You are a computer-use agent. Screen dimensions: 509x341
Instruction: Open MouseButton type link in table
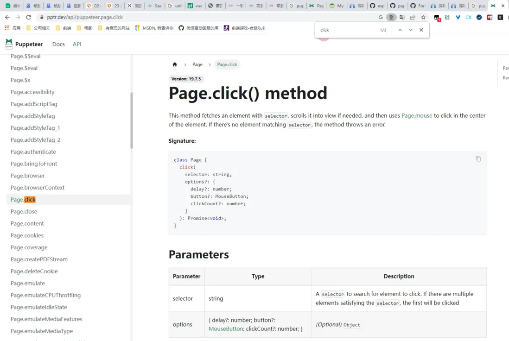point(226,328)
